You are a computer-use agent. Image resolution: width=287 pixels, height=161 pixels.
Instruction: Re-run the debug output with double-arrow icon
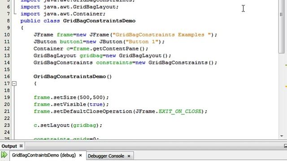(4, 155)
